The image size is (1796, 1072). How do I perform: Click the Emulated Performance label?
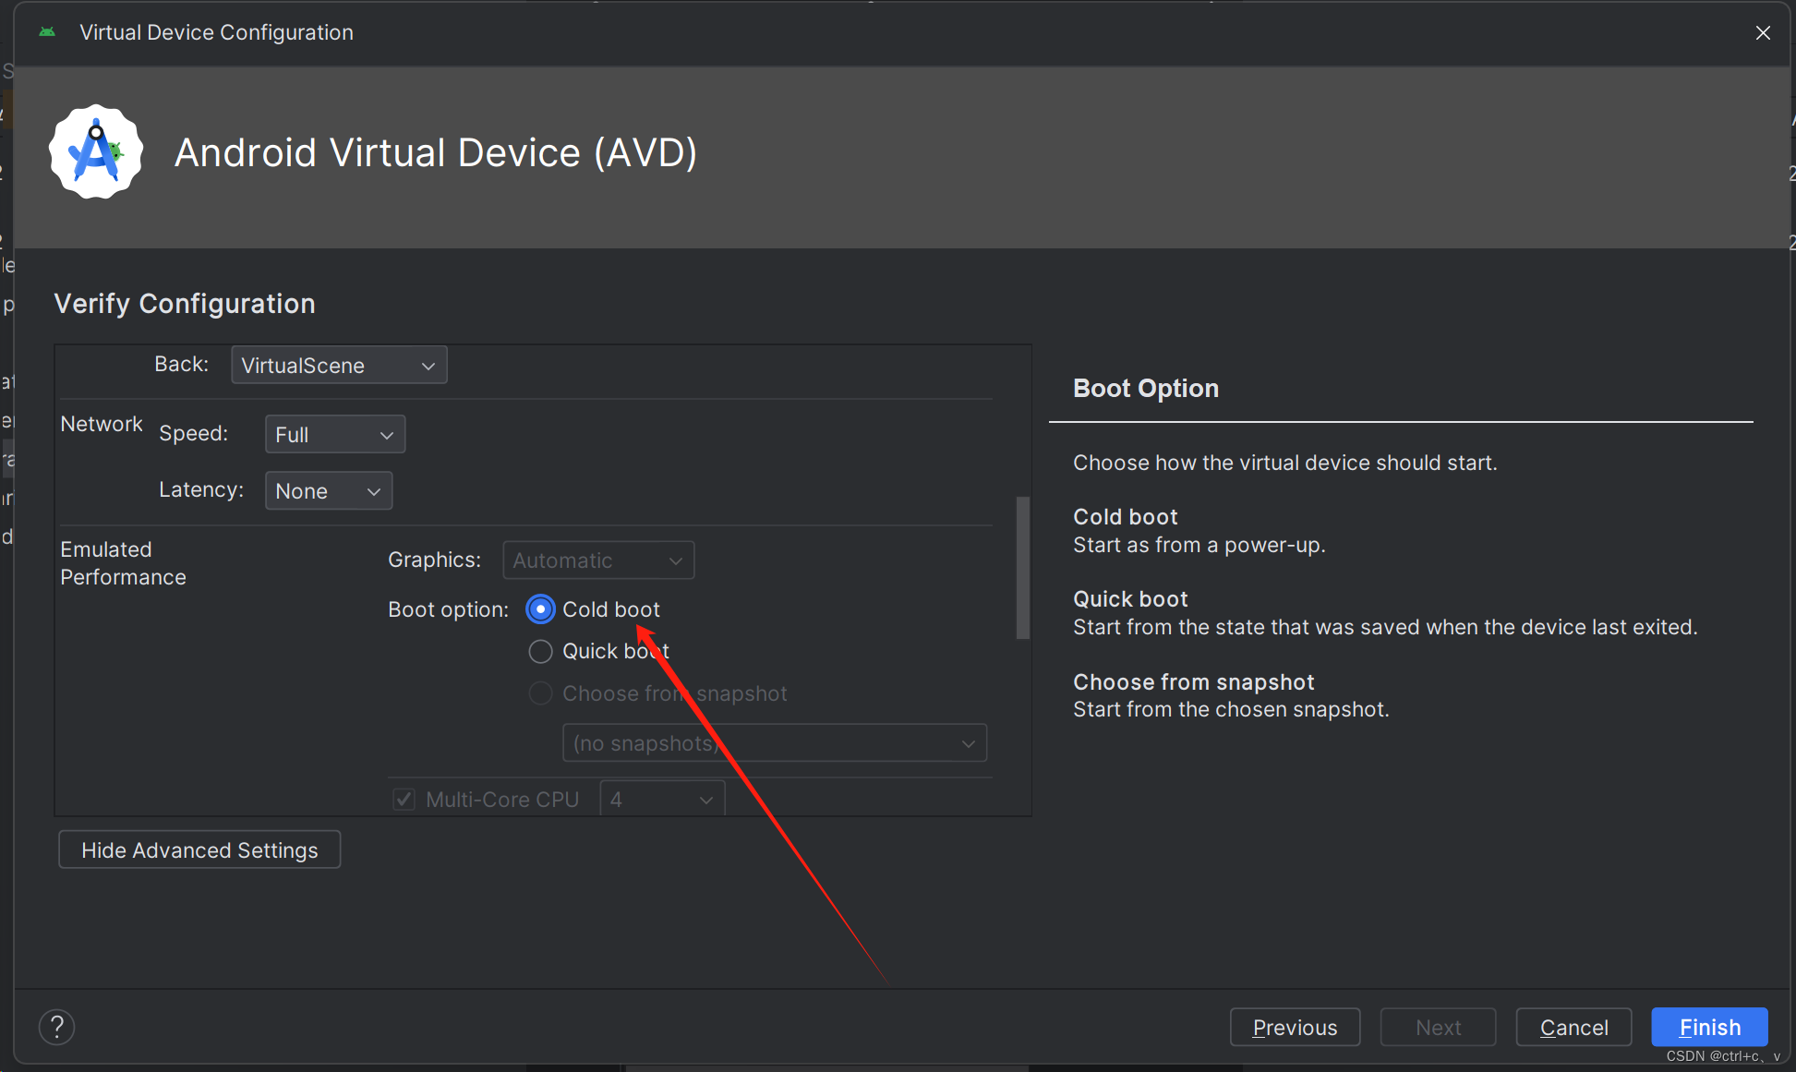point(123,563)
